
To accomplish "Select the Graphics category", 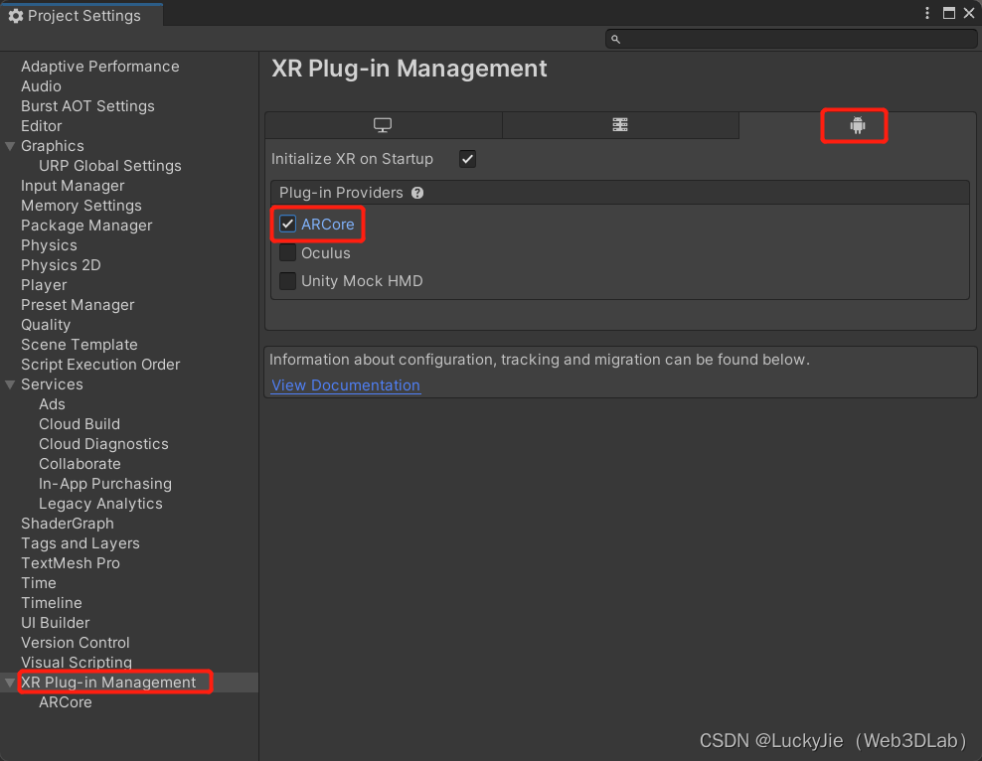I will coord(53,146).
